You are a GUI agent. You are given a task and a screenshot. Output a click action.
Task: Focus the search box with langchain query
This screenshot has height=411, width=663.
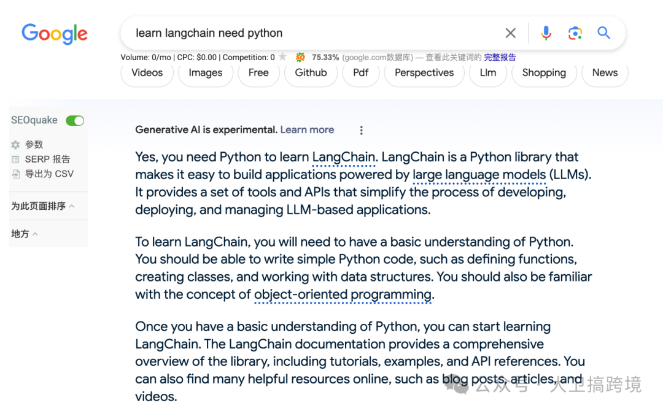[x=313, y=33]
